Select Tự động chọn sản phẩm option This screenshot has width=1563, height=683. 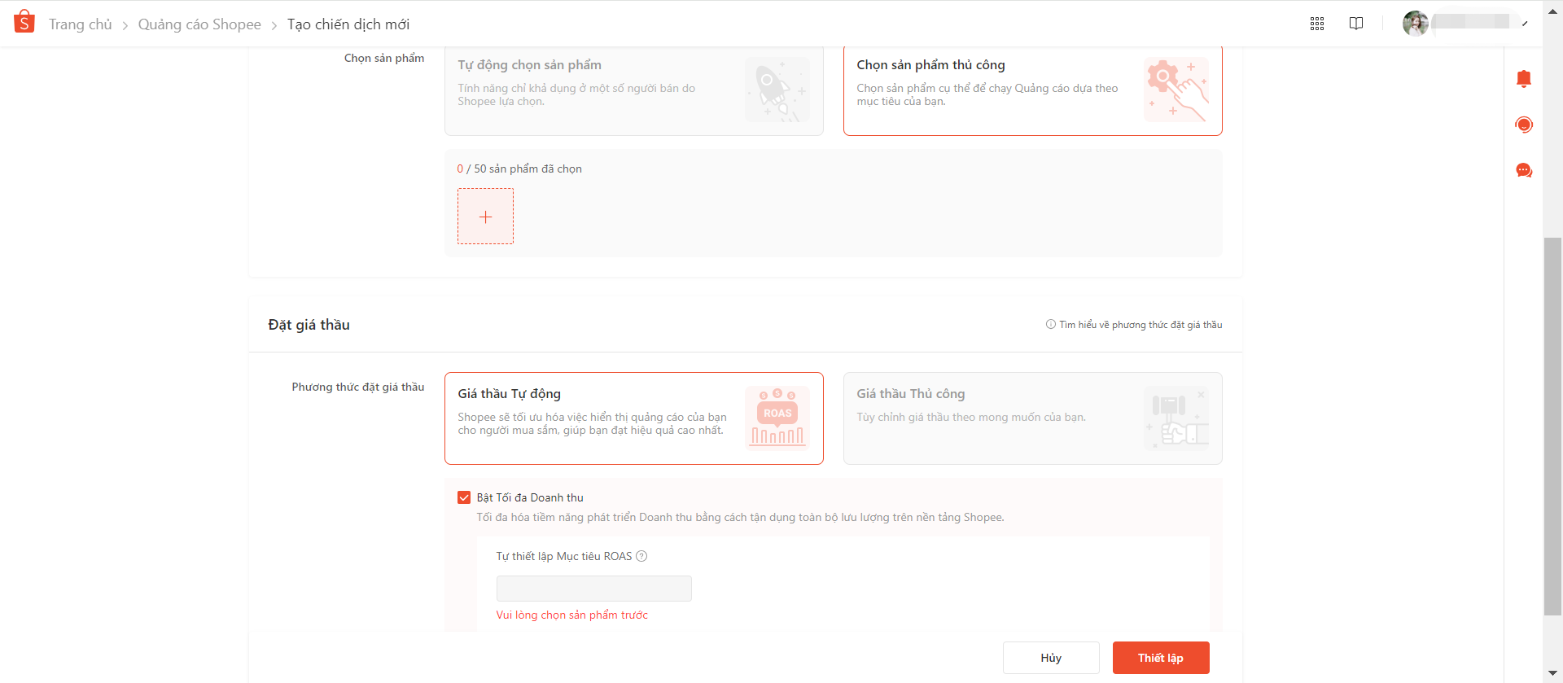coord(634,90)
